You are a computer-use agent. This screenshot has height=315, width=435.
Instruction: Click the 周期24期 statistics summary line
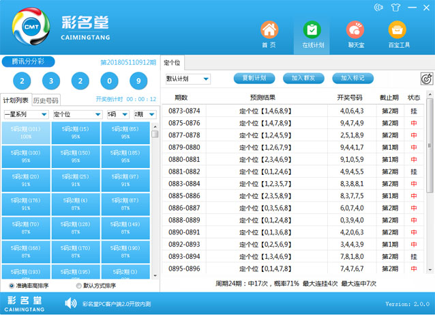pos(296,284)
